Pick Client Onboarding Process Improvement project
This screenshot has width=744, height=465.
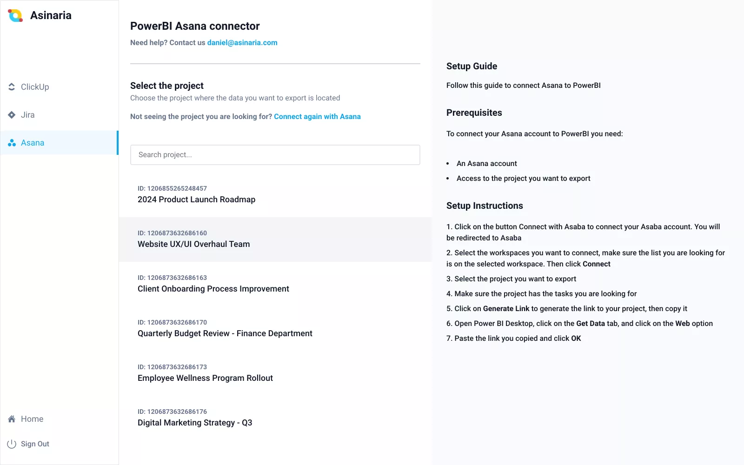(275, 284)
